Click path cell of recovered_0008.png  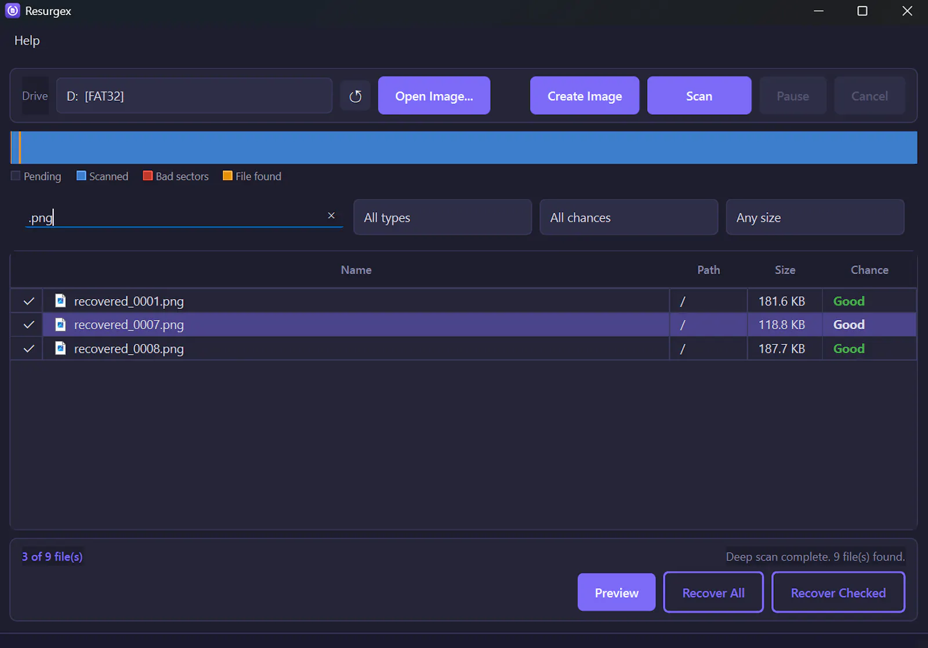pos(708,349)
